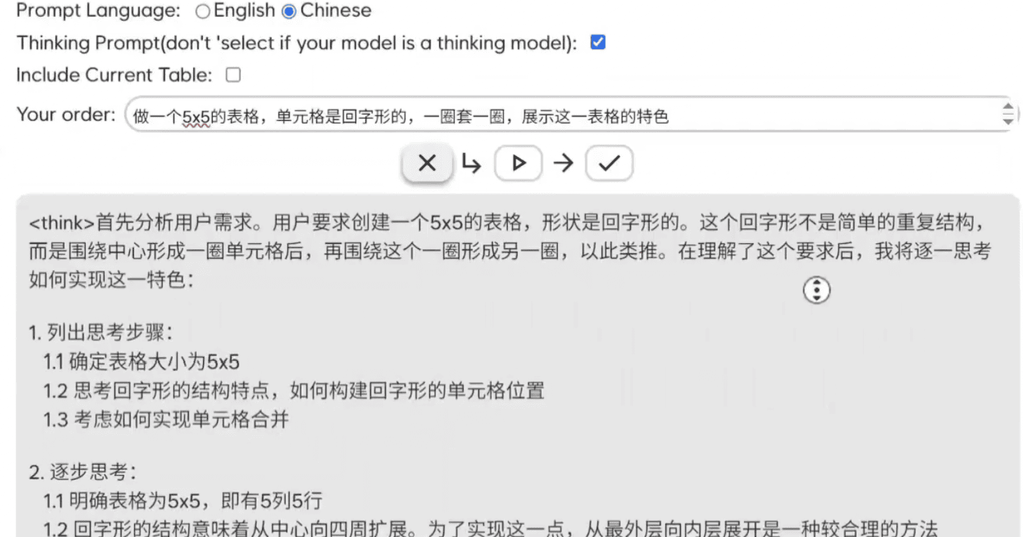Image resolution: width=1023 pixels, height=537 pixels.
Task: Uncheck the Thinking Prompt checkbox
Action: coord(597,42)
